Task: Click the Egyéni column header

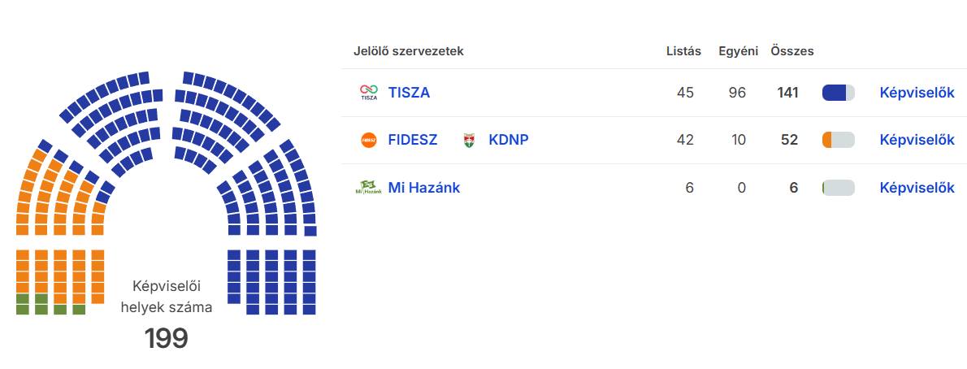Action: (739, 51)
